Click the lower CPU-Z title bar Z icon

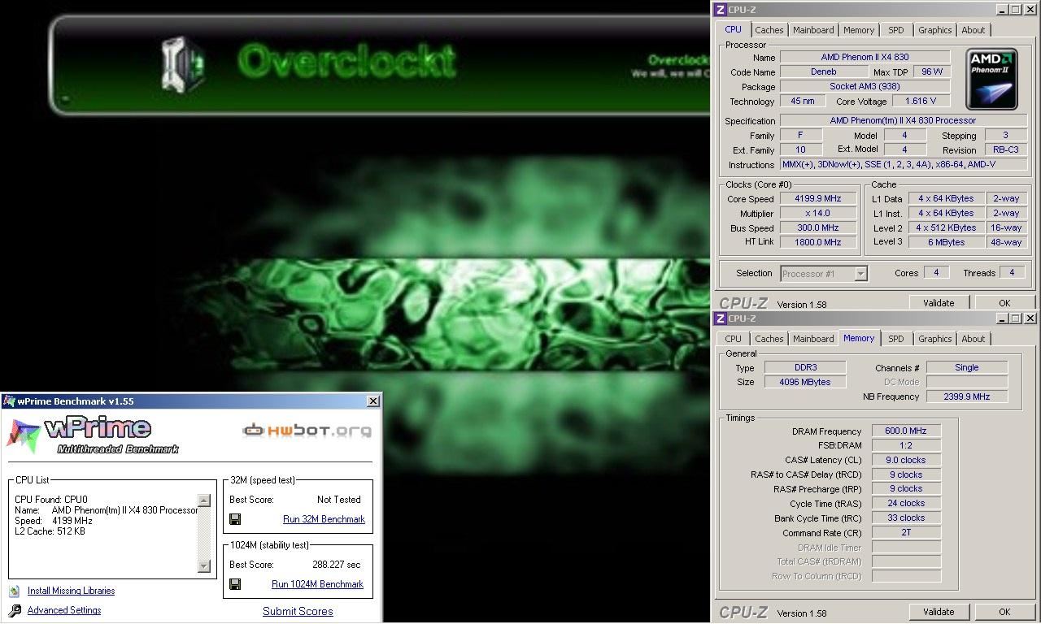720,318
